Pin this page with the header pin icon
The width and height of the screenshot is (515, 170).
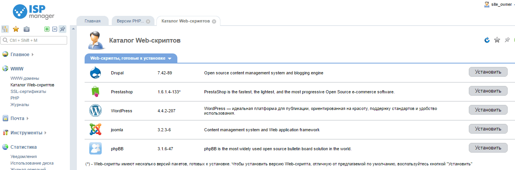[x=507, y=40]
